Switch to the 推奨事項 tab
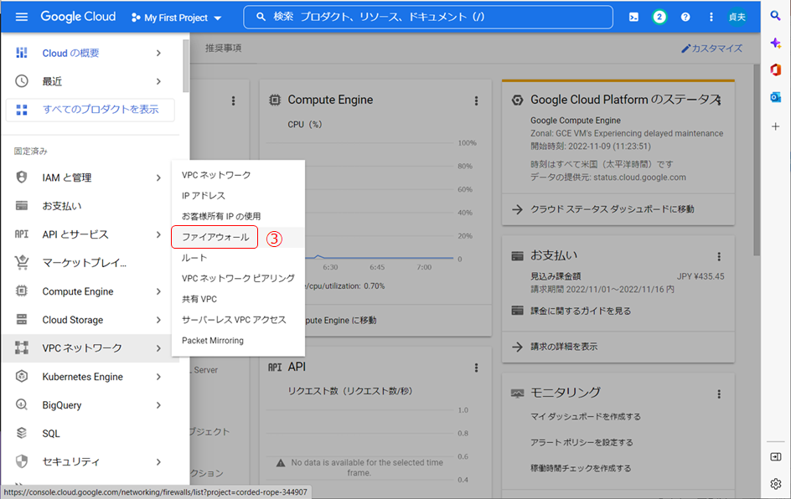The image size is (791, 499). click(224, 49)
